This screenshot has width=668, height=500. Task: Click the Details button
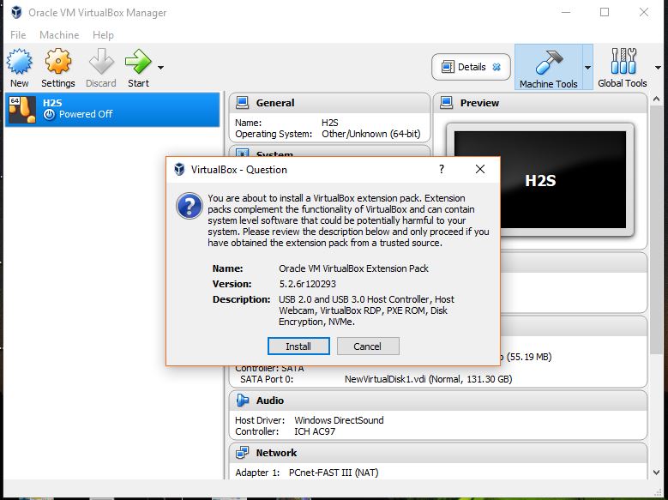coord(471,67)
